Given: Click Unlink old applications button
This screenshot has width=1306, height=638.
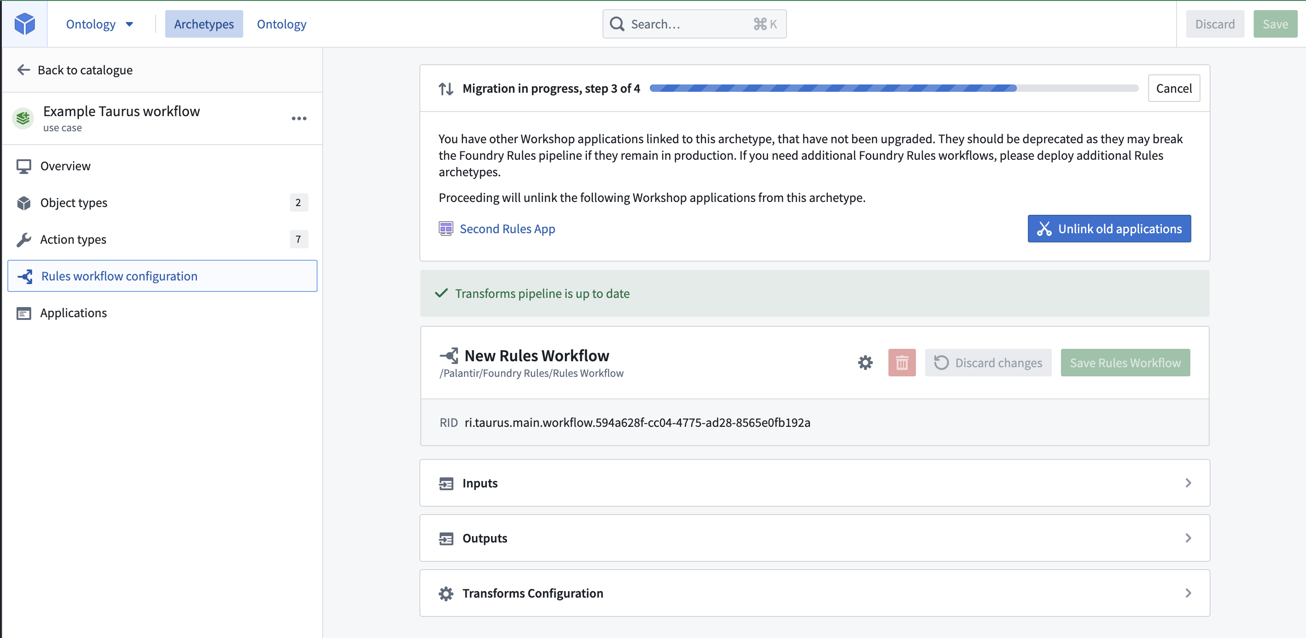Looking at the screenshot, I should pyautogui.click(x=1109, y=228).
